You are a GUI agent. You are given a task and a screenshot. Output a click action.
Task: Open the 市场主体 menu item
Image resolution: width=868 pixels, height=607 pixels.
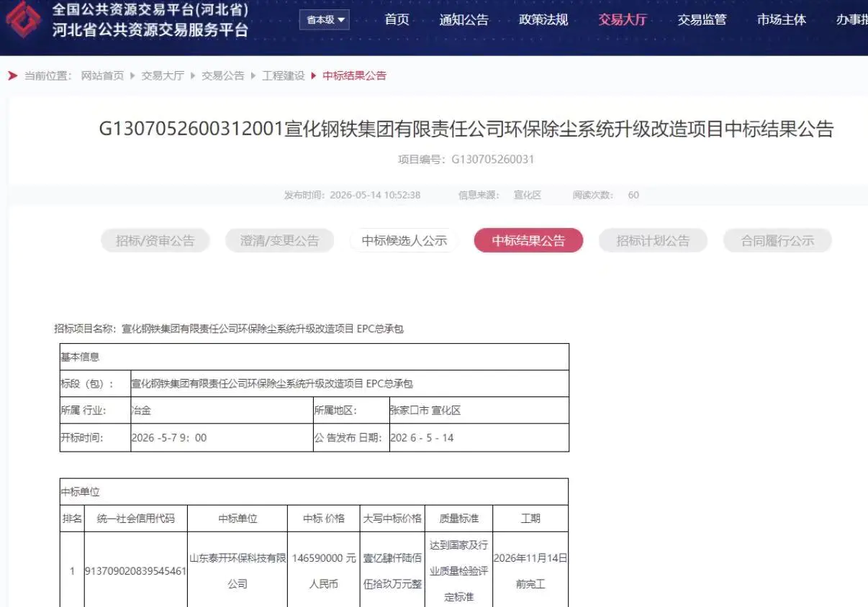click(x=782, y=19)
